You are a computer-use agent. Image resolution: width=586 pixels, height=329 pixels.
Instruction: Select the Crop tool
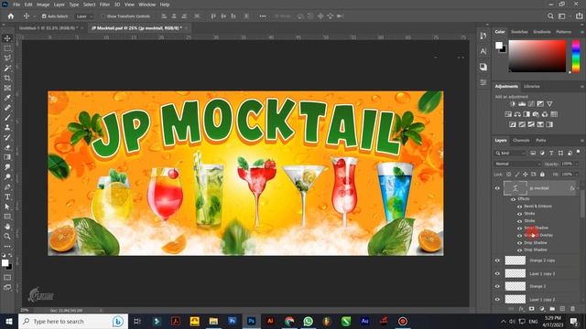[x=7, y=78]
